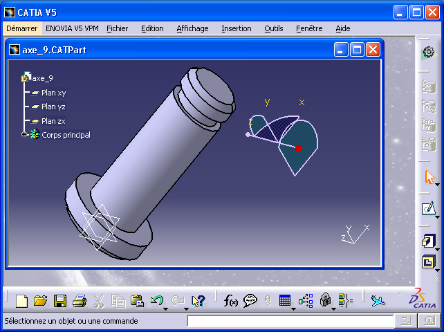Start the Sketcher with the pencil icon

pos(428,208)
